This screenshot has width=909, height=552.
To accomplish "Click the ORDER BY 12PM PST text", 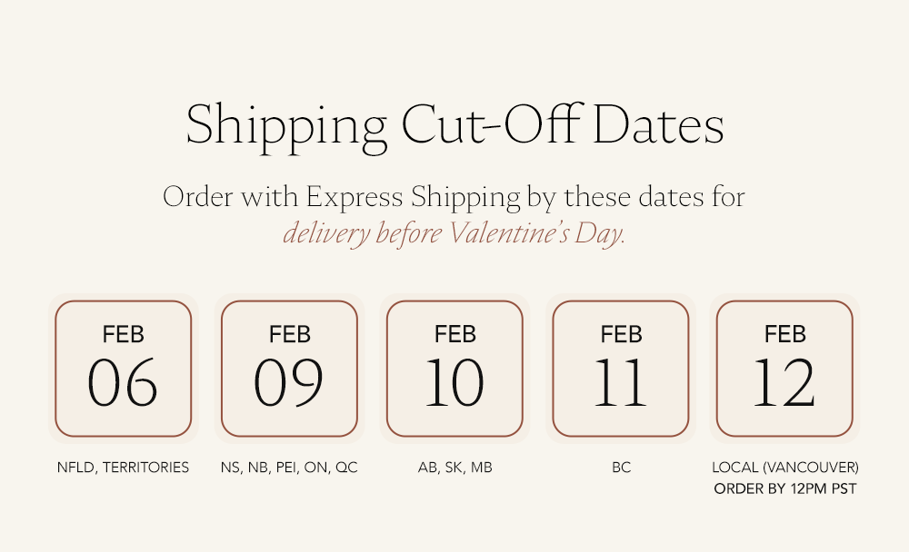I will point(785,488).
